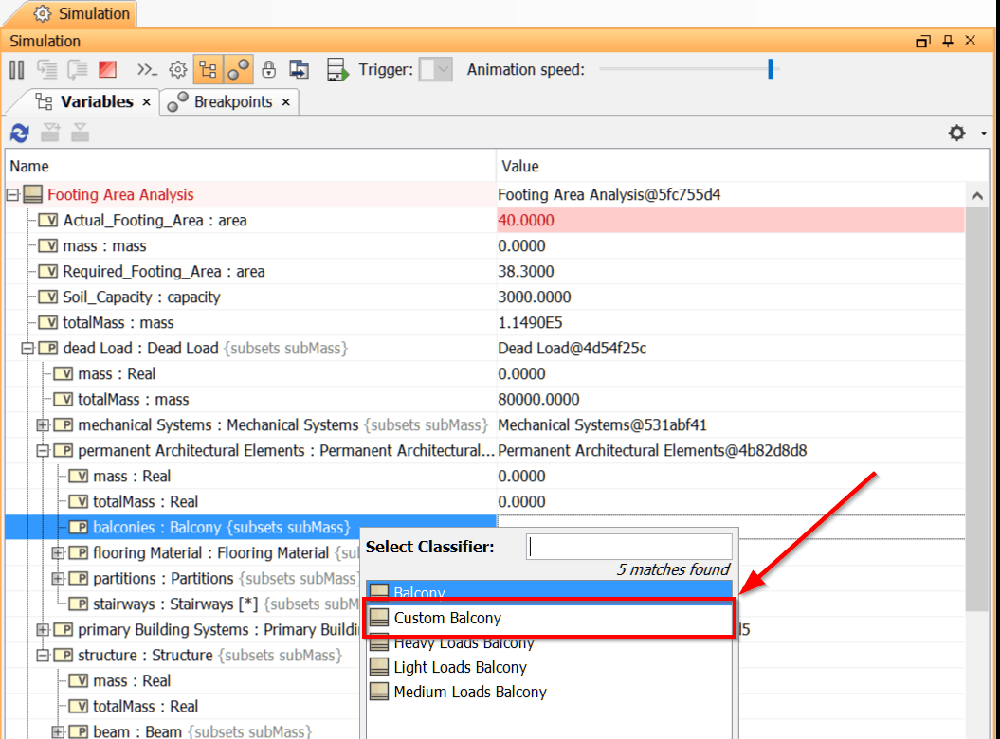The height and width of the screenshot is (739, 1000).
Task: Click the add row icon beside refresh
Action: tap(50, 133)
